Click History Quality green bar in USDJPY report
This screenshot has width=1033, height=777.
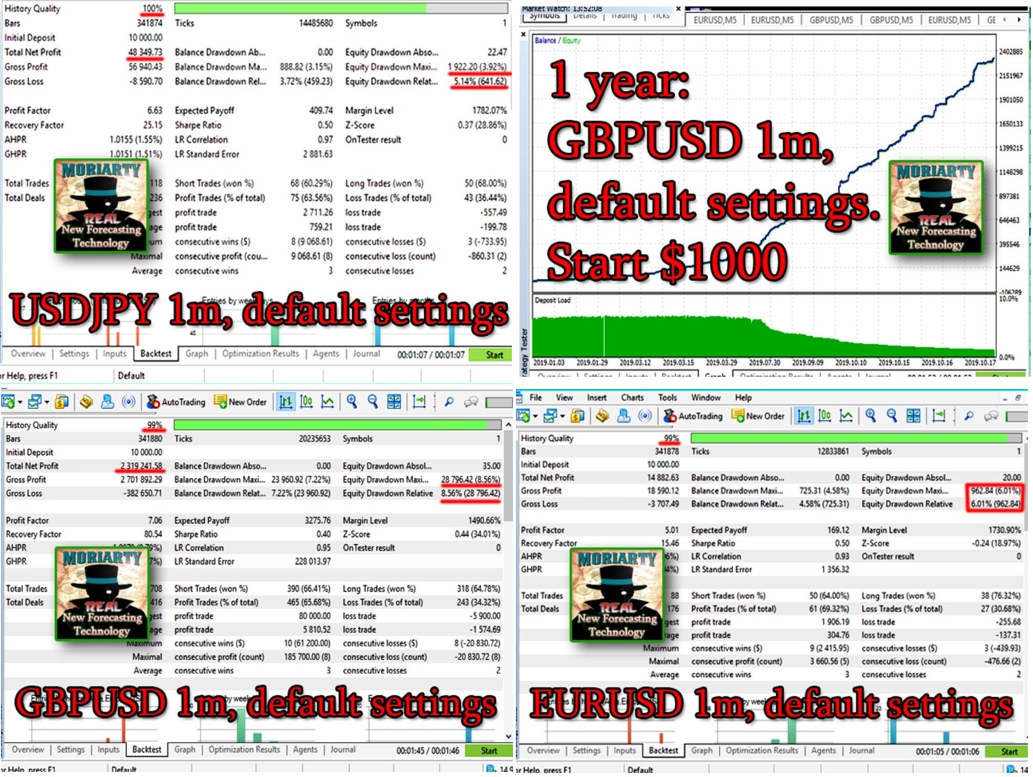coord(300,8)
